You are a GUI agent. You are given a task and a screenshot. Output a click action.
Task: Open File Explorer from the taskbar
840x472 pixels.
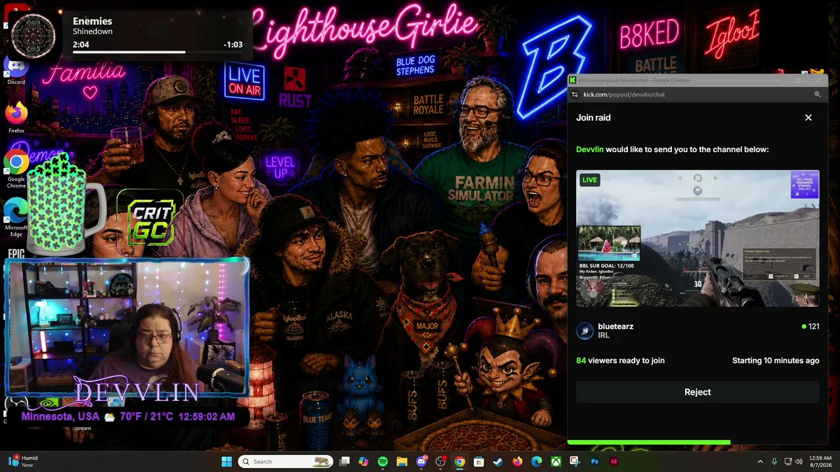[402, 462]
